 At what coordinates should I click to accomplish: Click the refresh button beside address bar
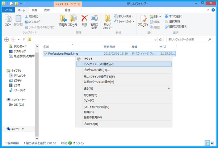pyautogui.click(x=160, y=39)
